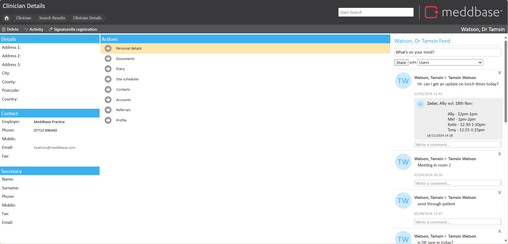Screen dimensions: 508x244
Task: Click the Start Search field
Action: click(376, 12)
